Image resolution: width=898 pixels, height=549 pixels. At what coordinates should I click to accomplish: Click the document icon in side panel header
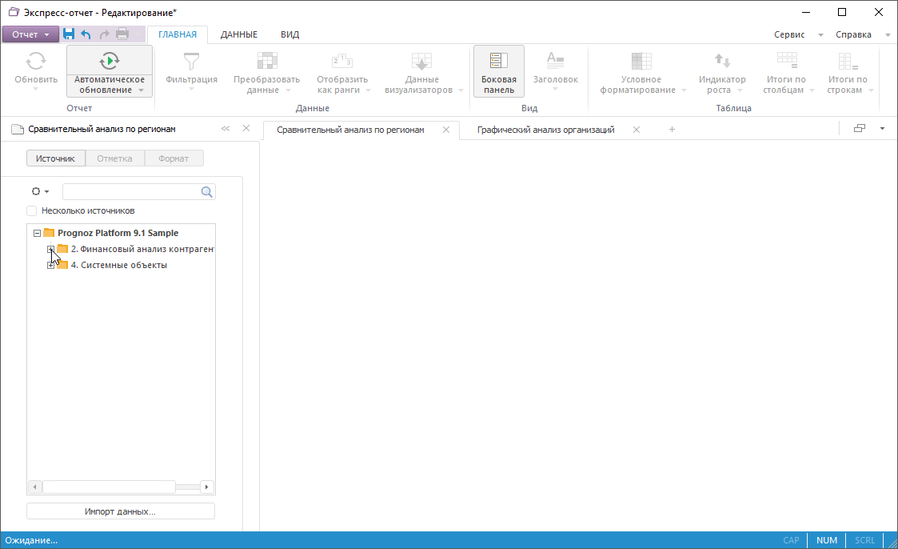17,129
